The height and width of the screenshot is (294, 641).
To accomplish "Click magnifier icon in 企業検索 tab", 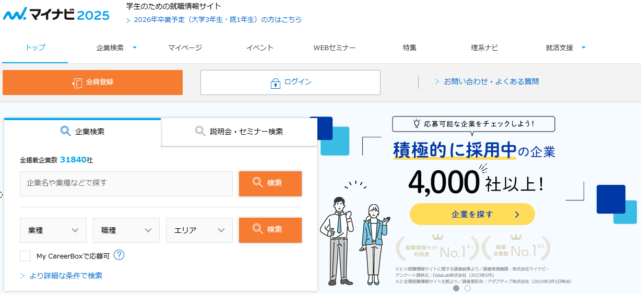I will pyautogui.click(x=65, y=131).
